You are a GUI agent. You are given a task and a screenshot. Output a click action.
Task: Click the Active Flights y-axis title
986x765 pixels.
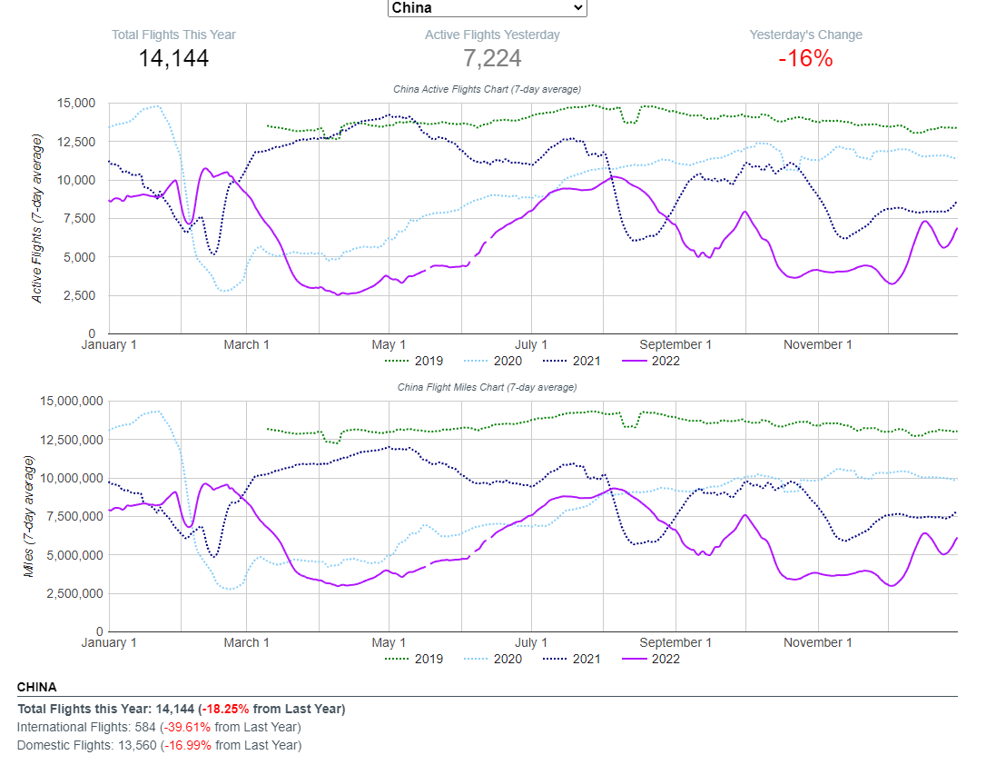tap(37, 218)
